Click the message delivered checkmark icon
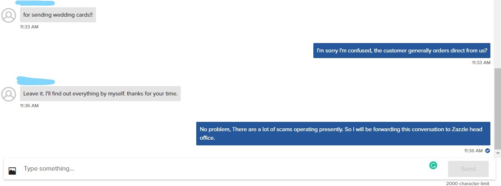 488,151
